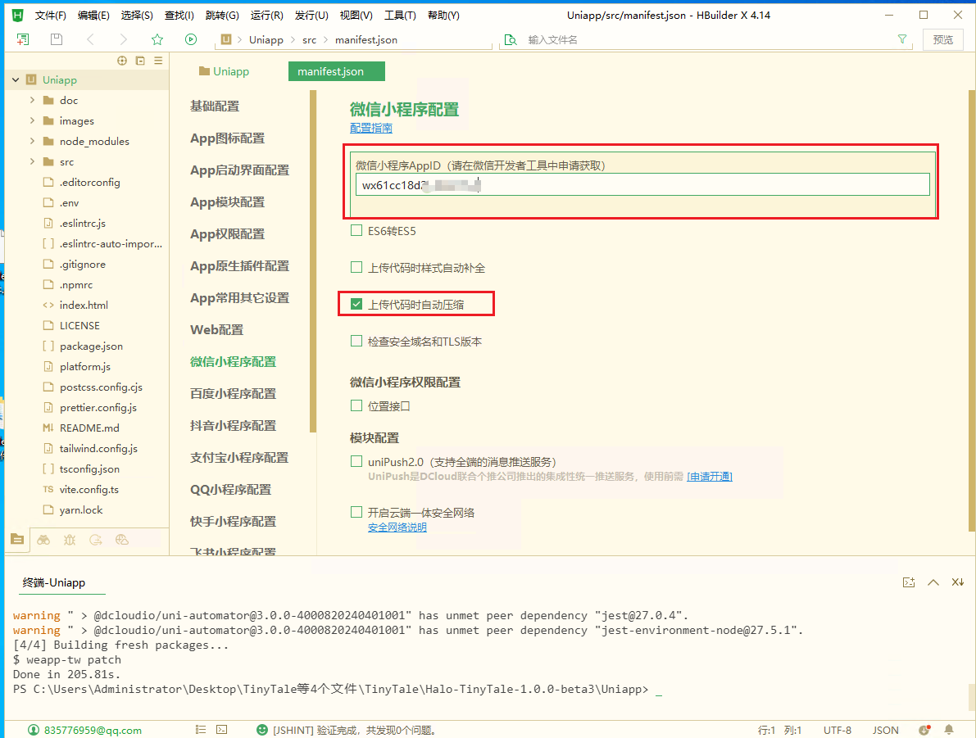Click the outline list icon in status bar
Viewport: 976px width, 738px height.
pos(201,730)
